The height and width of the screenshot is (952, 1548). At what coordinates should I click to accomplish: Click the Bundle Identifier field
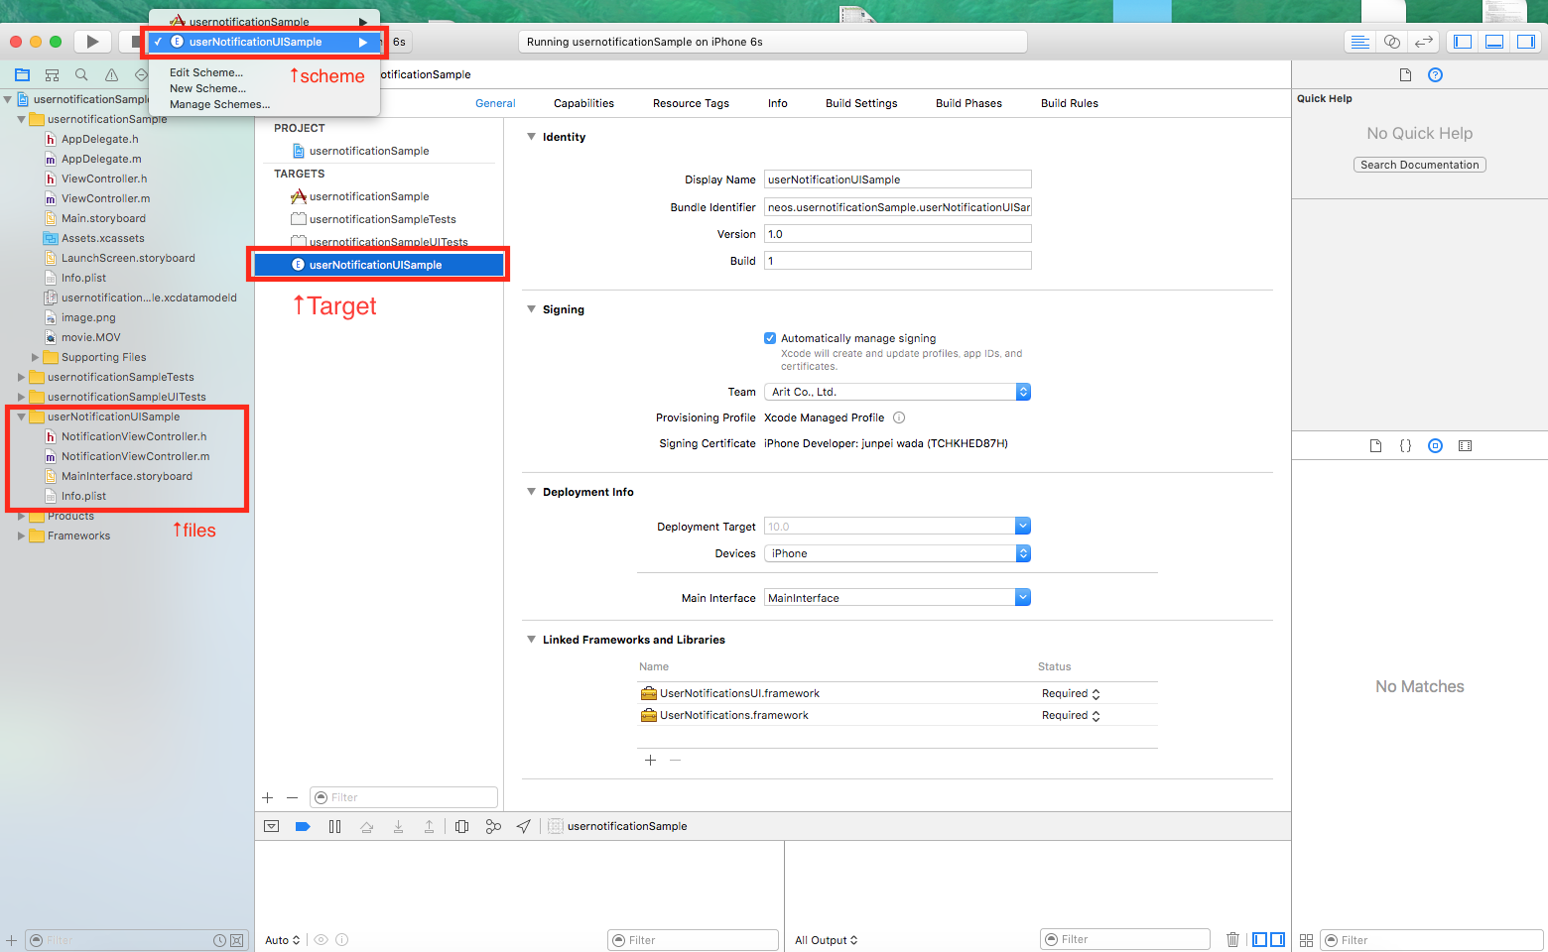(x=897, y=206)
